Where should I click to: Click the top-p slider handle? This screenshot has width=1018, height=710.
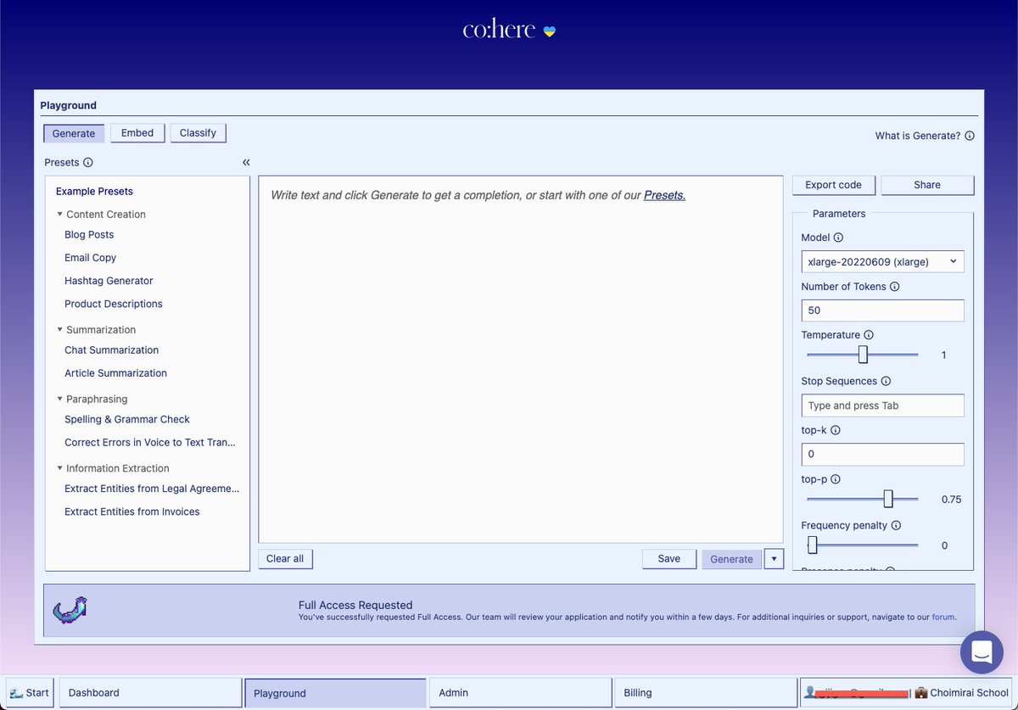[x=888, y=499]
